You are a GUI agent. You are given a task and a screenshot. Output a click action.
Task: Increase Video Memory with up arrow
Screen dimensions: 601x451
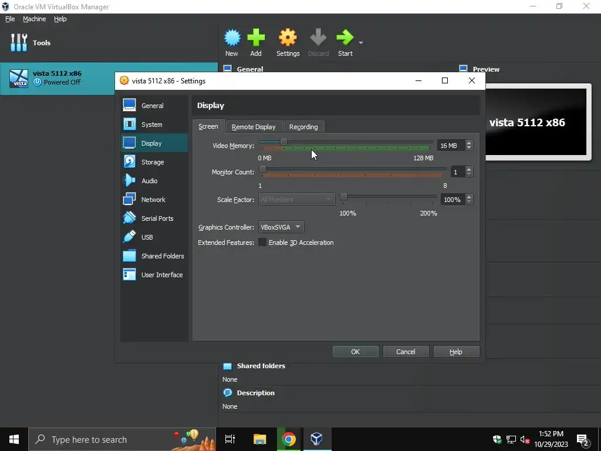469,143
